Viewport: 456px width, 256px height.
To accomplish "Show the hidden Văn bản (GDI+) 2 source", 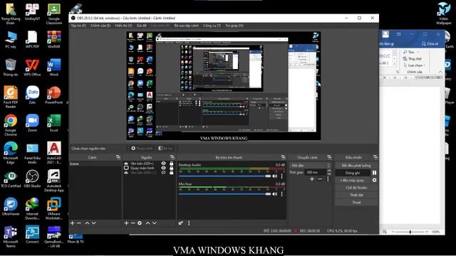I will 164,172.
